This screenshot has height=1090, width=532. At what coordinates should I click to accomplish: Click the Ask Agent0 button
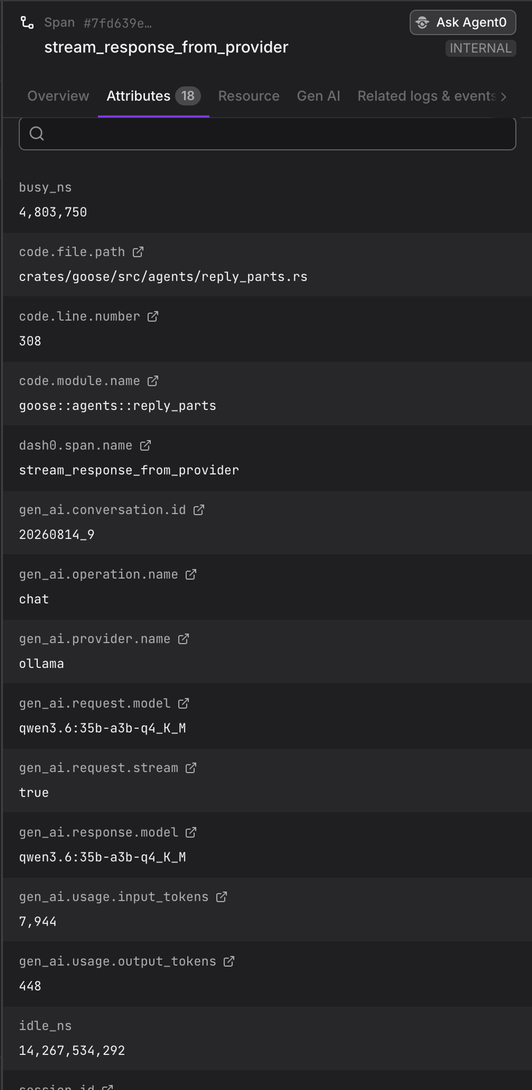(x=463, y=23)
